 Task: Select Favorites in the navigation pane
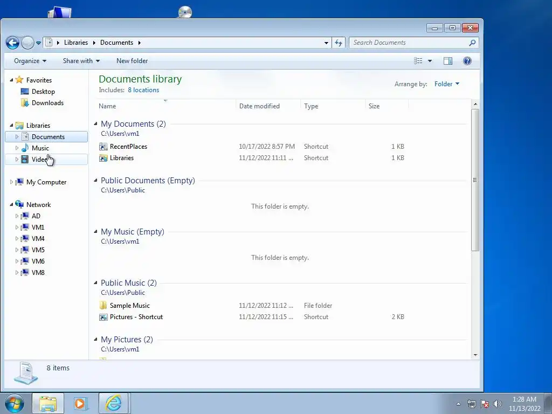coord(39,80)
